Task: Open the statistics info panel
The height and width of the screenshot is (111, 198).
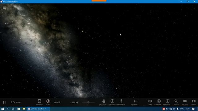Action: [x=167, y=102]
